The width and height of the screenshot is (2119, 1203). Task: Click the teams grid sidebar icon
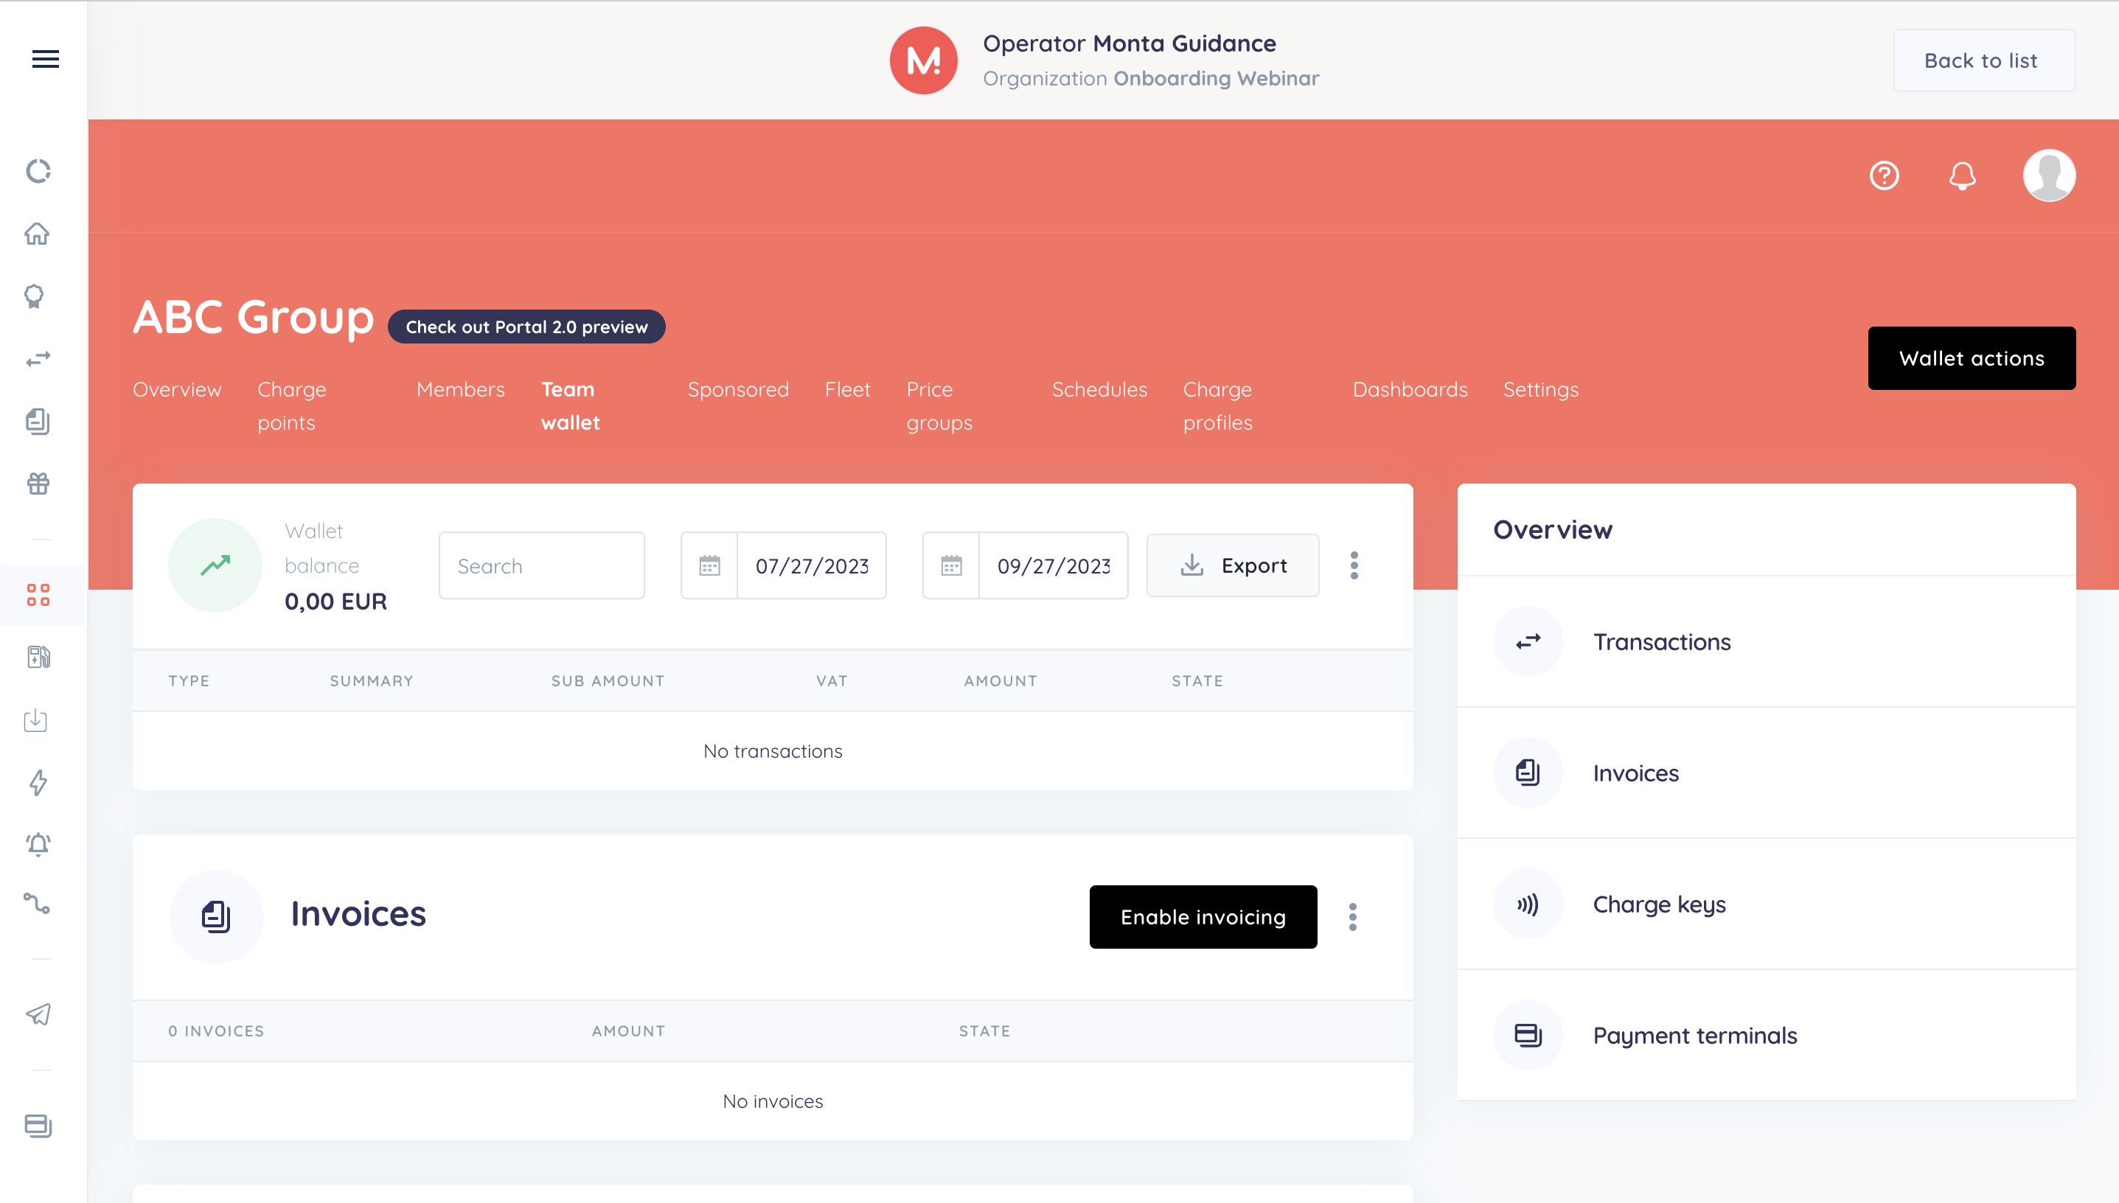[x=38, y=595]
